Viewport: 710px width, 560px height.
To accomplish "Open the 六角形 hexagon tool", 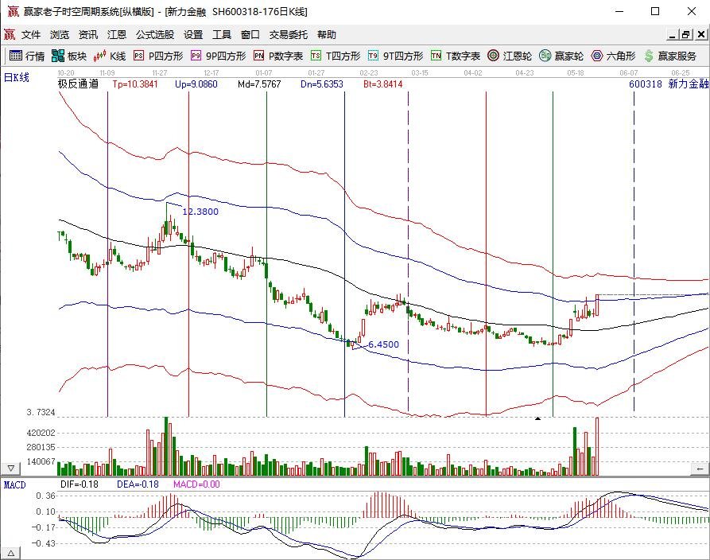I will coord(614,56).
